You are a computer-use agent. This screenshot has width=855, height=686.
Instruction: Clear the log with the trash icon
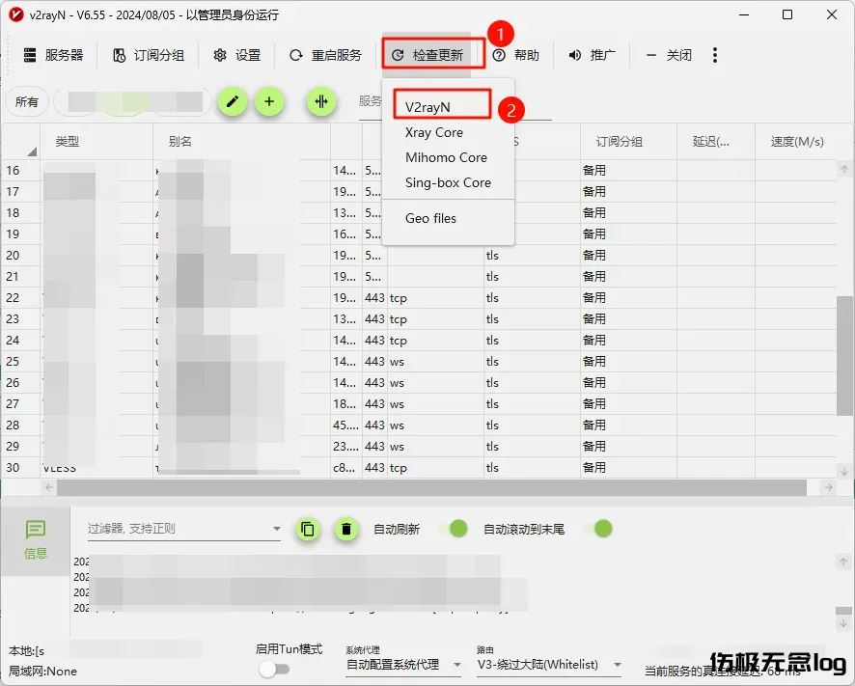[x=345, y=529]
